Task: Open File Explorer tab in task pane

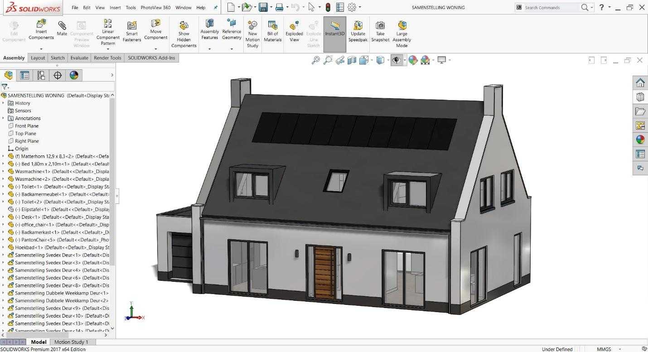Action: pos(640,111)
